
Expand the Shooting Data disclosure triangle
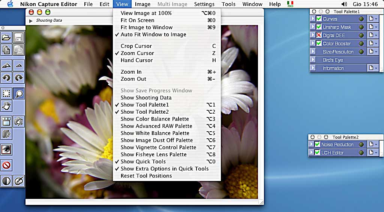(x=31, y=21)
